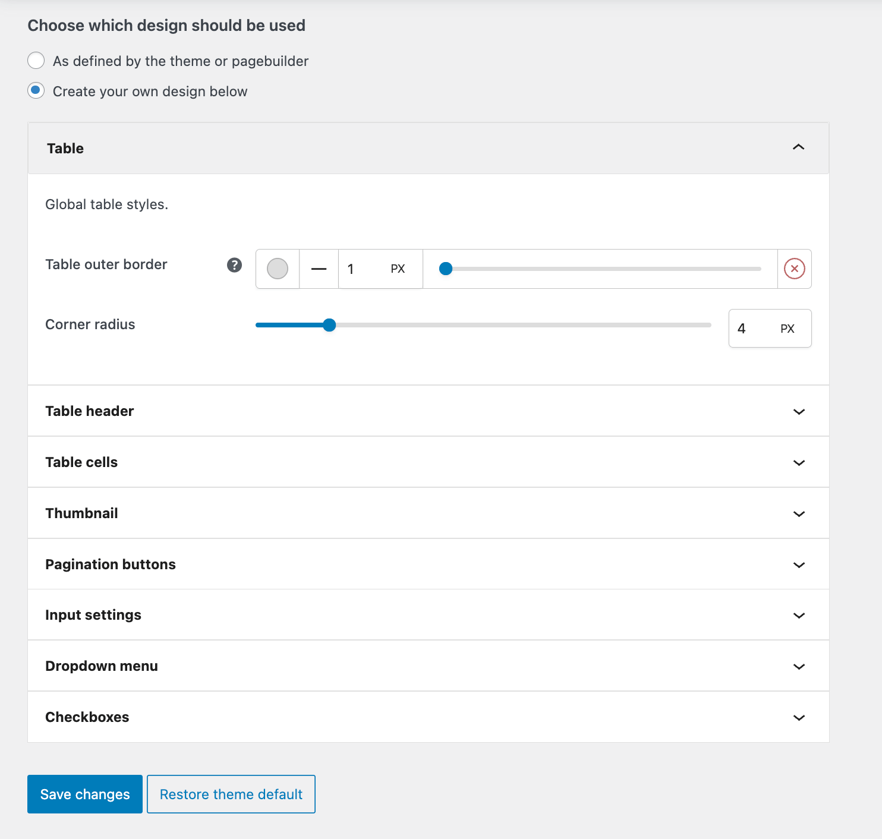This screenshot has height=839, width=882.
Task: Expand the Thumbnail section
Action: pyautogui.click(x=799, y=513)
